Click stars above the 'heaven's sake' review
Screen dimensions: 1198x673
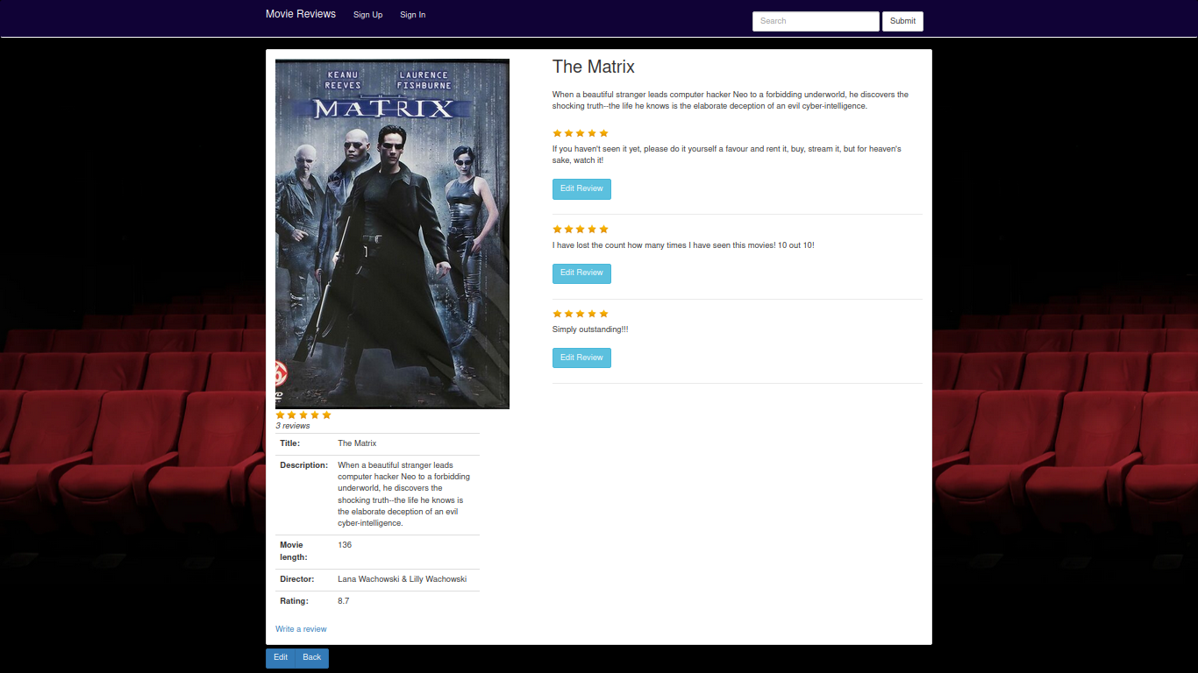[x=581, y=133]
